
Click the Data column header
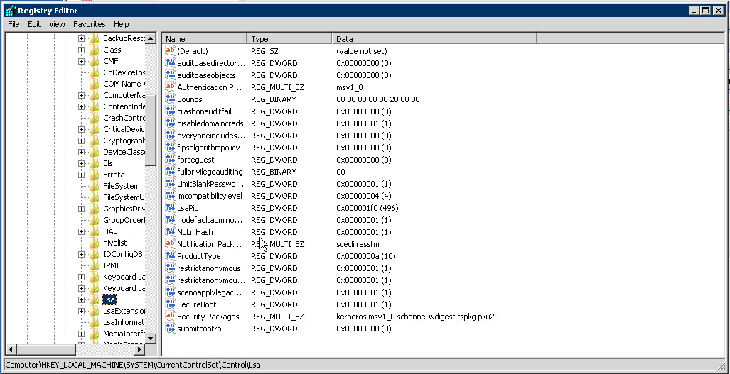[434, 39]
